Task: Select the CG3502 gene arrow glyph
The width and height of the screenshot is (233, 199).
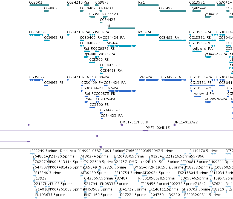Action: click(39, 5)
